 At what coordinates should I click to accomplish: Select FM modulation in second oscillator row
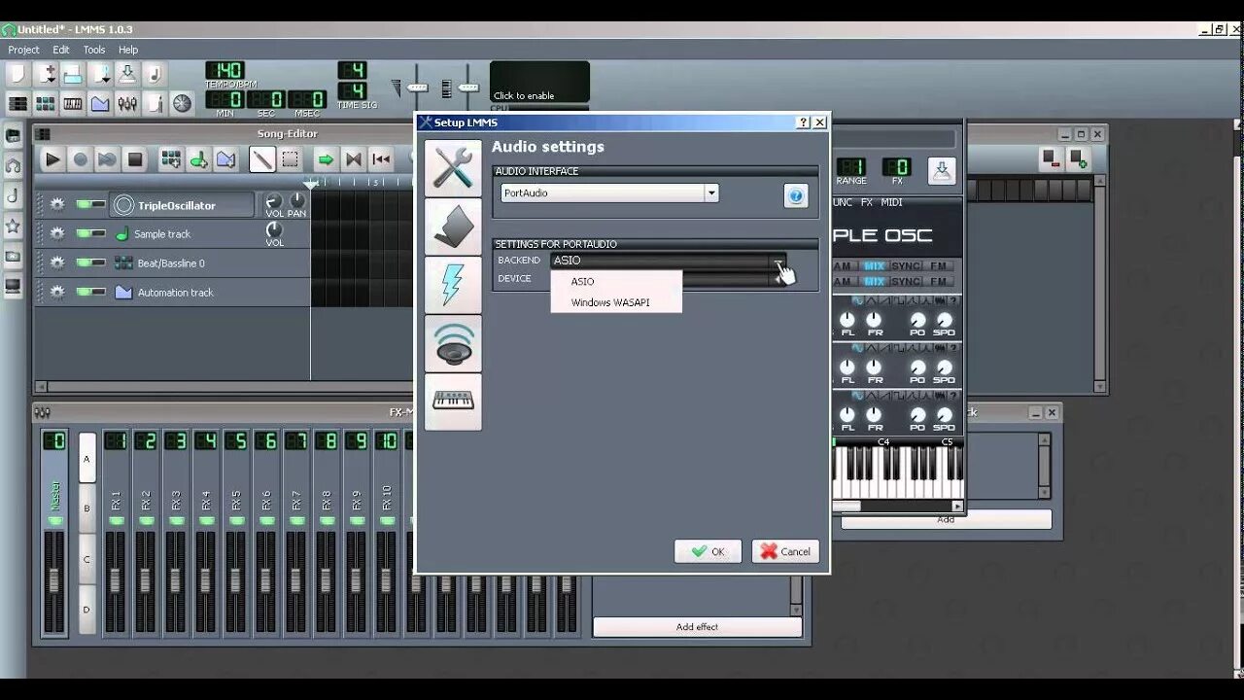939,282
